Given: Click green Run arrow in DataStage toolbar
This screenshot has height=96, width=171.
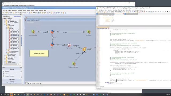Looking at the screenshot, I should coord(41,13).
